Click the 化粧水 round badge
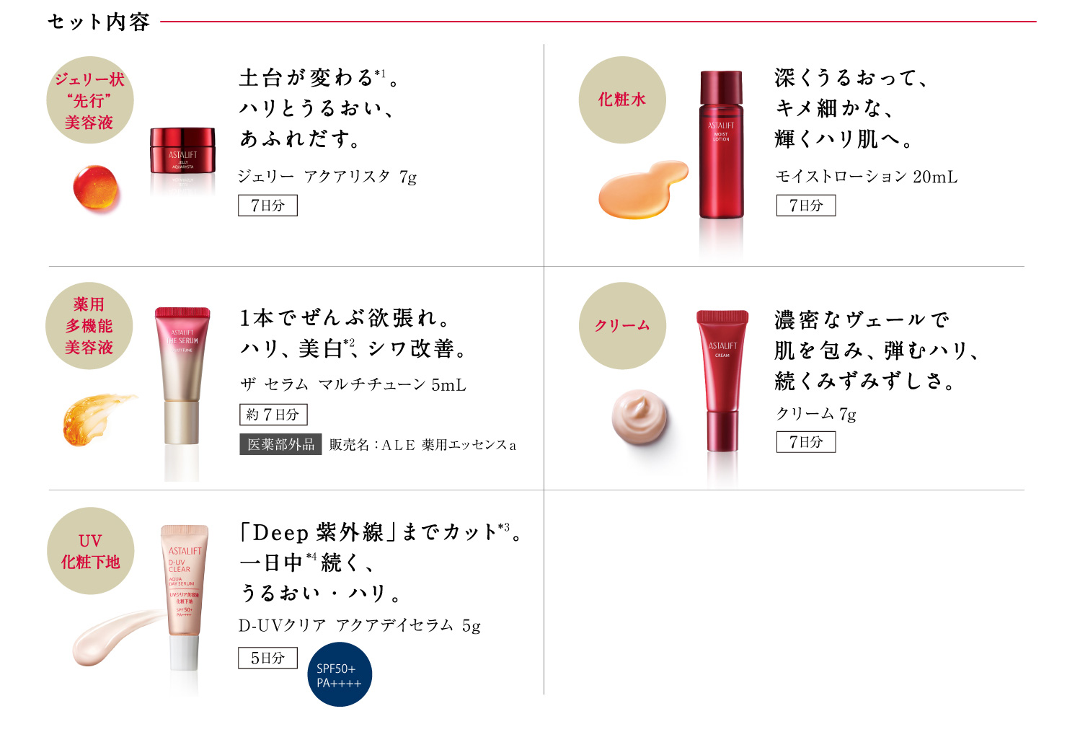This screenshot has height=750, width=1080. (622, 100)
